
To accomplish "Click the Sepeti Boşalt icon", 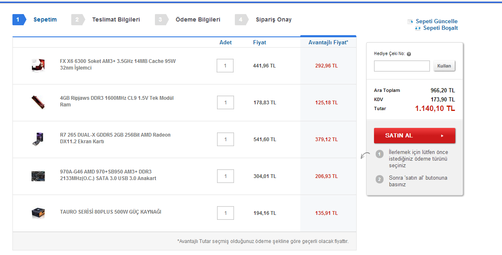I will pos(418,28).
